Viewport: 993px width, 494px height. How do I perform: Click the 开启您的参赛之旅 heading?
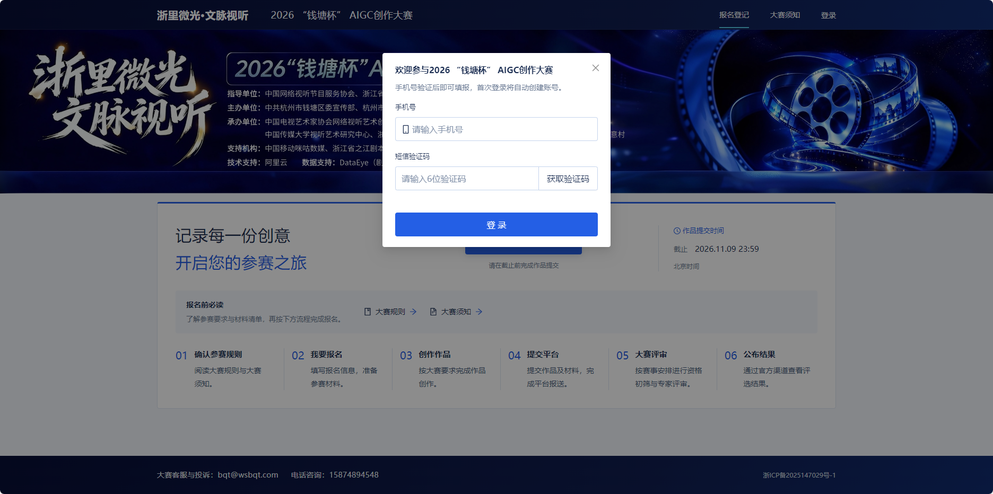click(x=241, y=263)
